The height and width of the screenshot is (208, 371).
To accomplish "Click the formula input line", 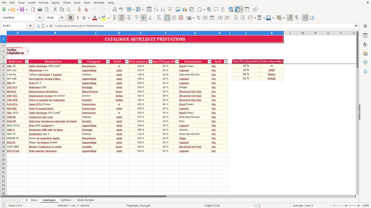I will coord(203,26).
